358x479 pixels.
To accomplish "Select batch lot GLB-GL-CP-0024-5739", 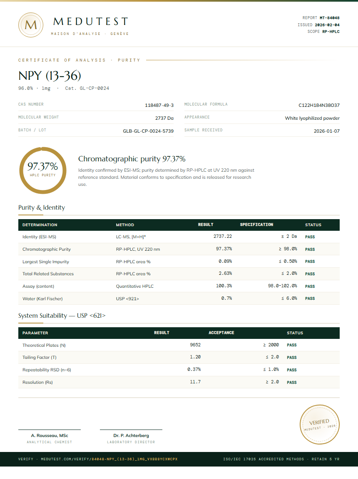I will pos(148,131).
